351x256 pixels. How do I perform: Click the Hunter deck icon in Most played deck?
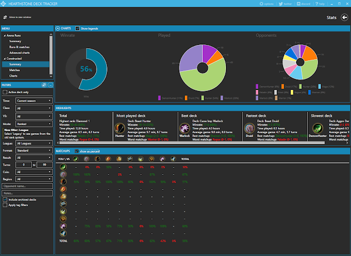coord(120,128)
